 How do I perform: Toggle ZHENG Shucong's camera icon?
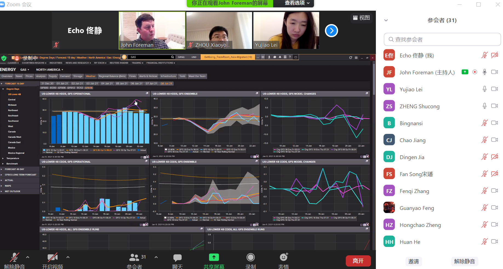coord(494,106)
